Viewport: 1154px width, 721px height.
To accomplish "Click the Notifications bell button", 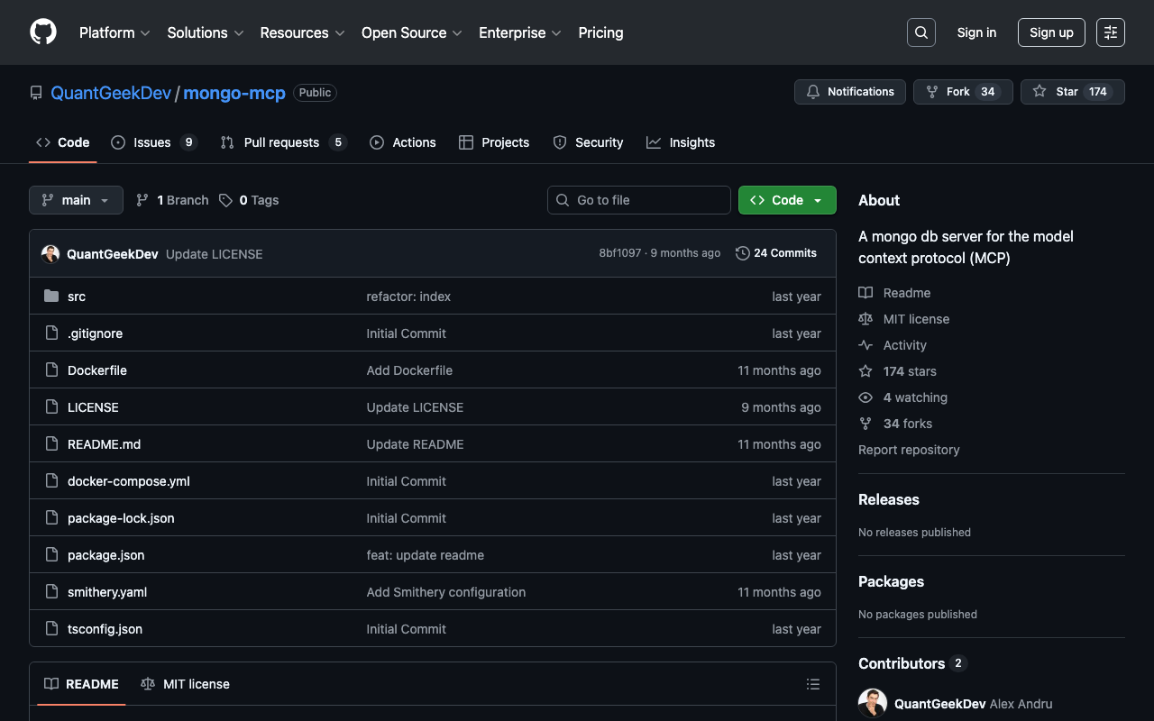I will pyautogui.click(x=849, y=92).
